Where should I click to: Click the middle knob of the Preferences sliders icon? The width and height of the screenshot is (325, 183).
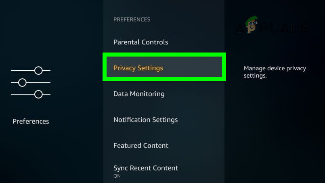click(22, 82)
